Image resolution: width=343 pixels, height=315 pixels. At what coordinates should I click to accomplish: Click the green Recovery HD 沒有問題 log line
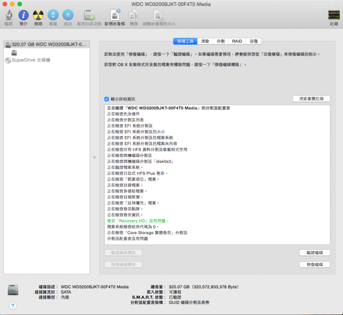(138, 221)
